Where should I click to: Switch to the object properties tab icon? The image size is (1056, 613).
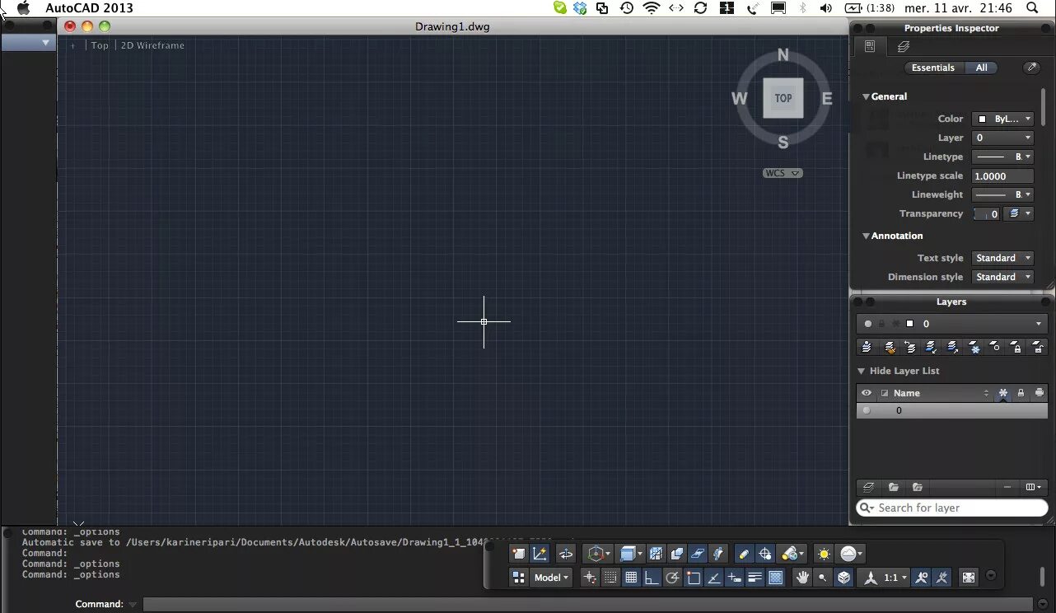[869, 47]
